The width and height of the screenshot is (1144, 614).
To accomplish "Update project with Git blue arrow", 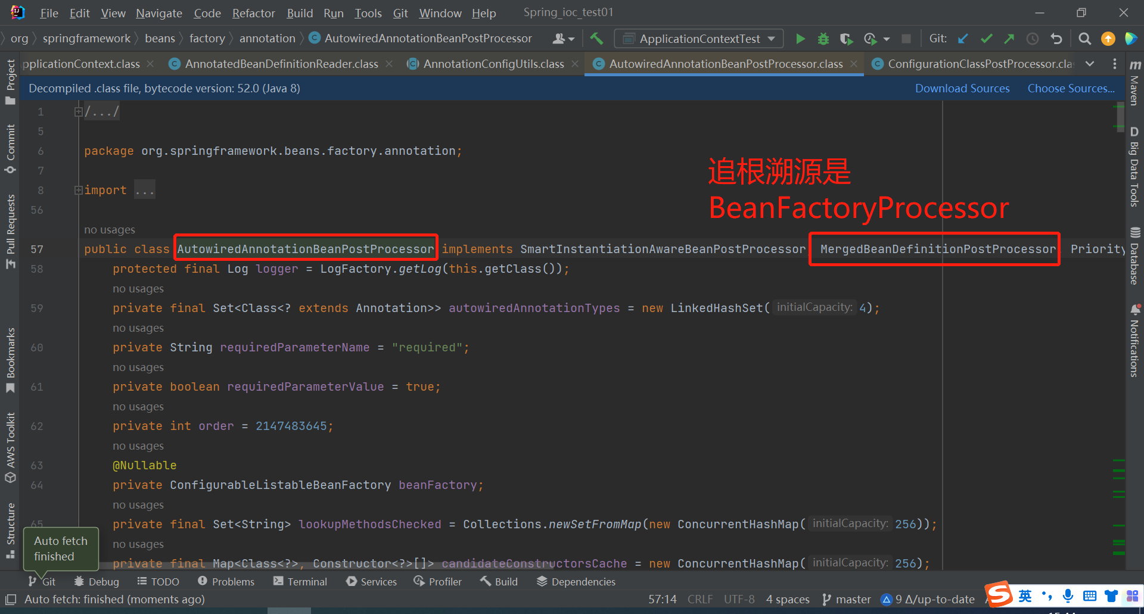I will click(963, 39).
